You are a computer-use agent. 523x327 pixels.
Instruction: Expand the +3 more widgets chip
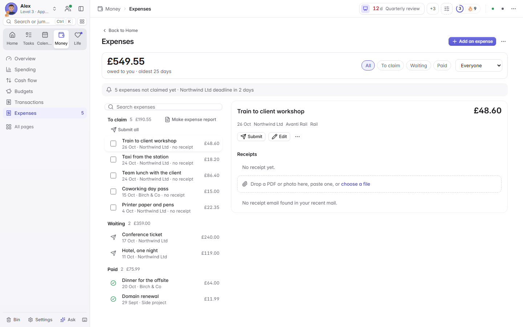433,9
